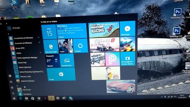The height and width of the screenshot is (107, 190).
Task: Expand the Adobe folder chevron
Action: 41,52
